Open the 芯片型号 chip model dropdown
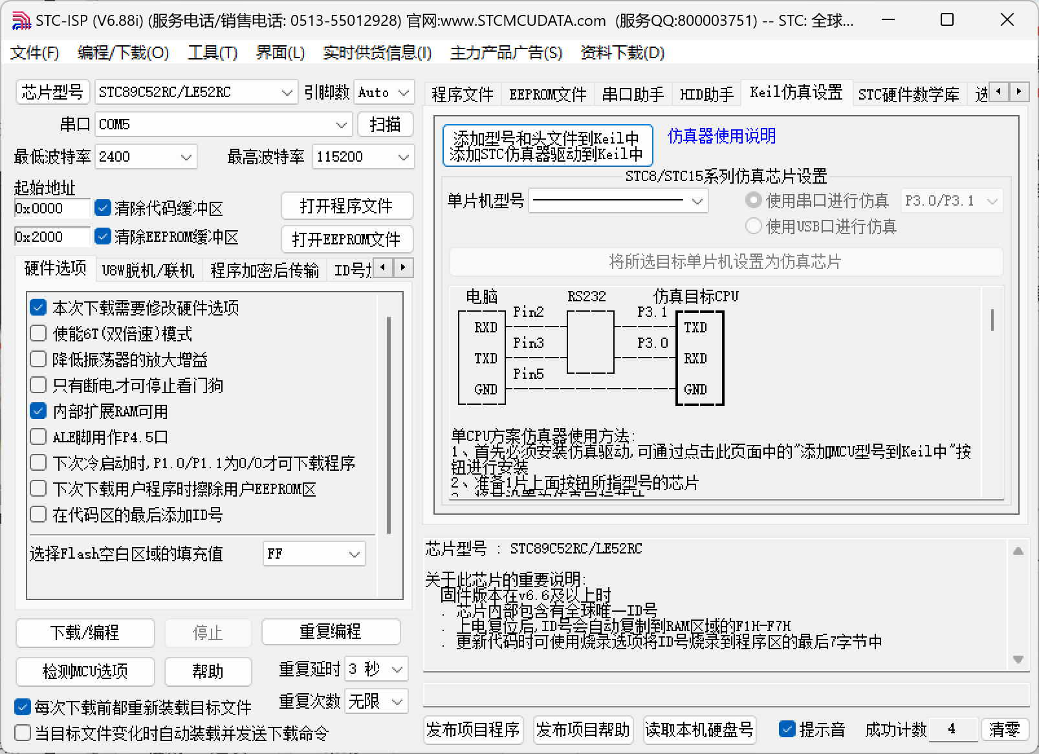 pos(287,92)
